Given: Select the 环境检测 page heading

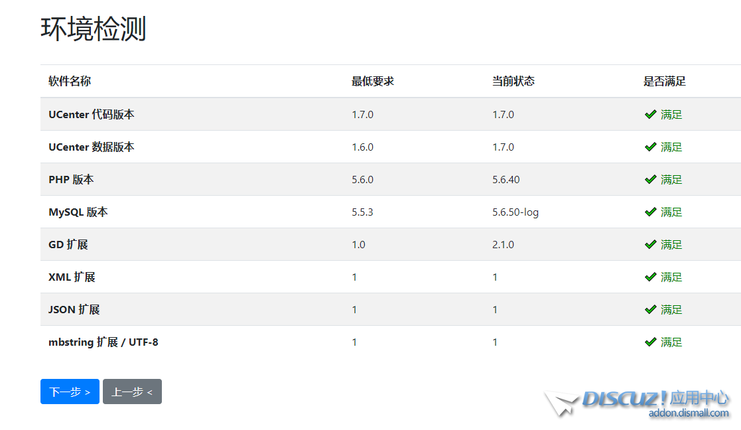Looking at the screenshot, I should pos(94,29).
